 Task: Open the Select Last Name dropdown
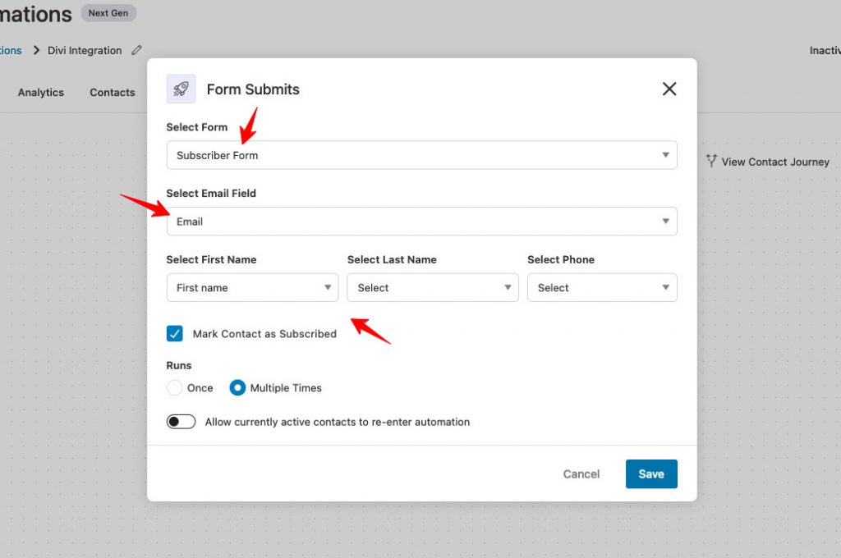click(x=432, y=287)
